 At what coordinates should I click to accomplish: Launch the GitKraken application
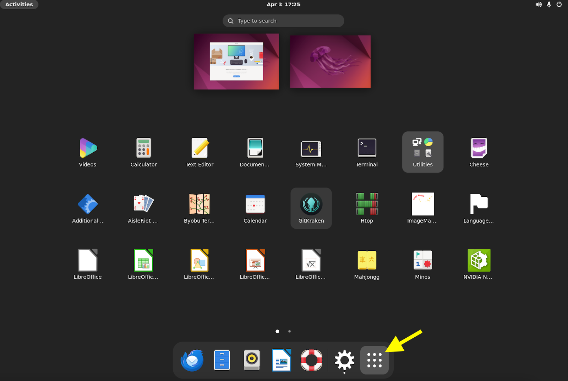pos(311,208)
